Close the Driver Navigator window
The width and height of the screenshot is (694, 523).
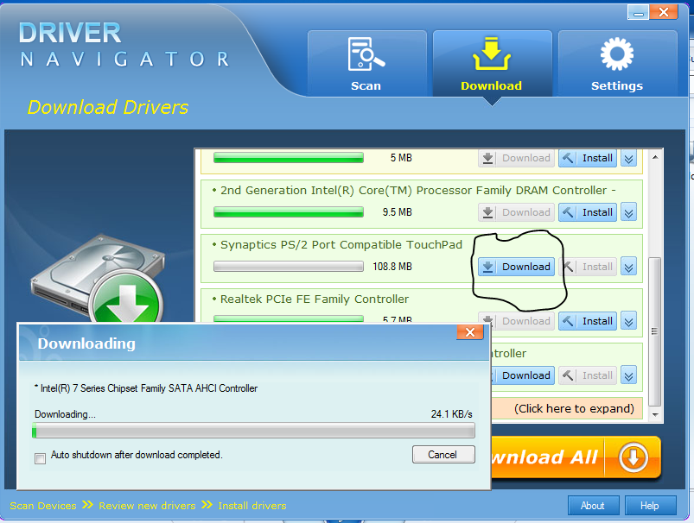[x=664, y=12]
